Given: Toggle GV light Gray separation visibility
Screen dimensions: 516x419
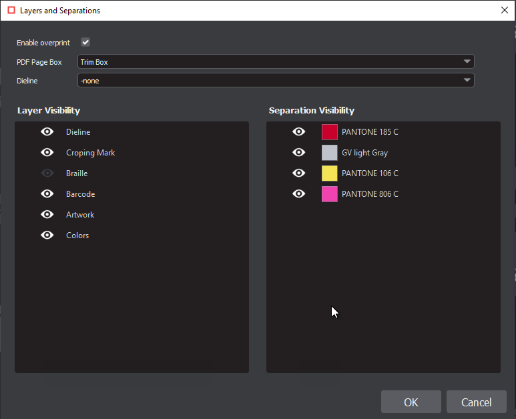Looking at the screenshot, I should click(299, 153).
